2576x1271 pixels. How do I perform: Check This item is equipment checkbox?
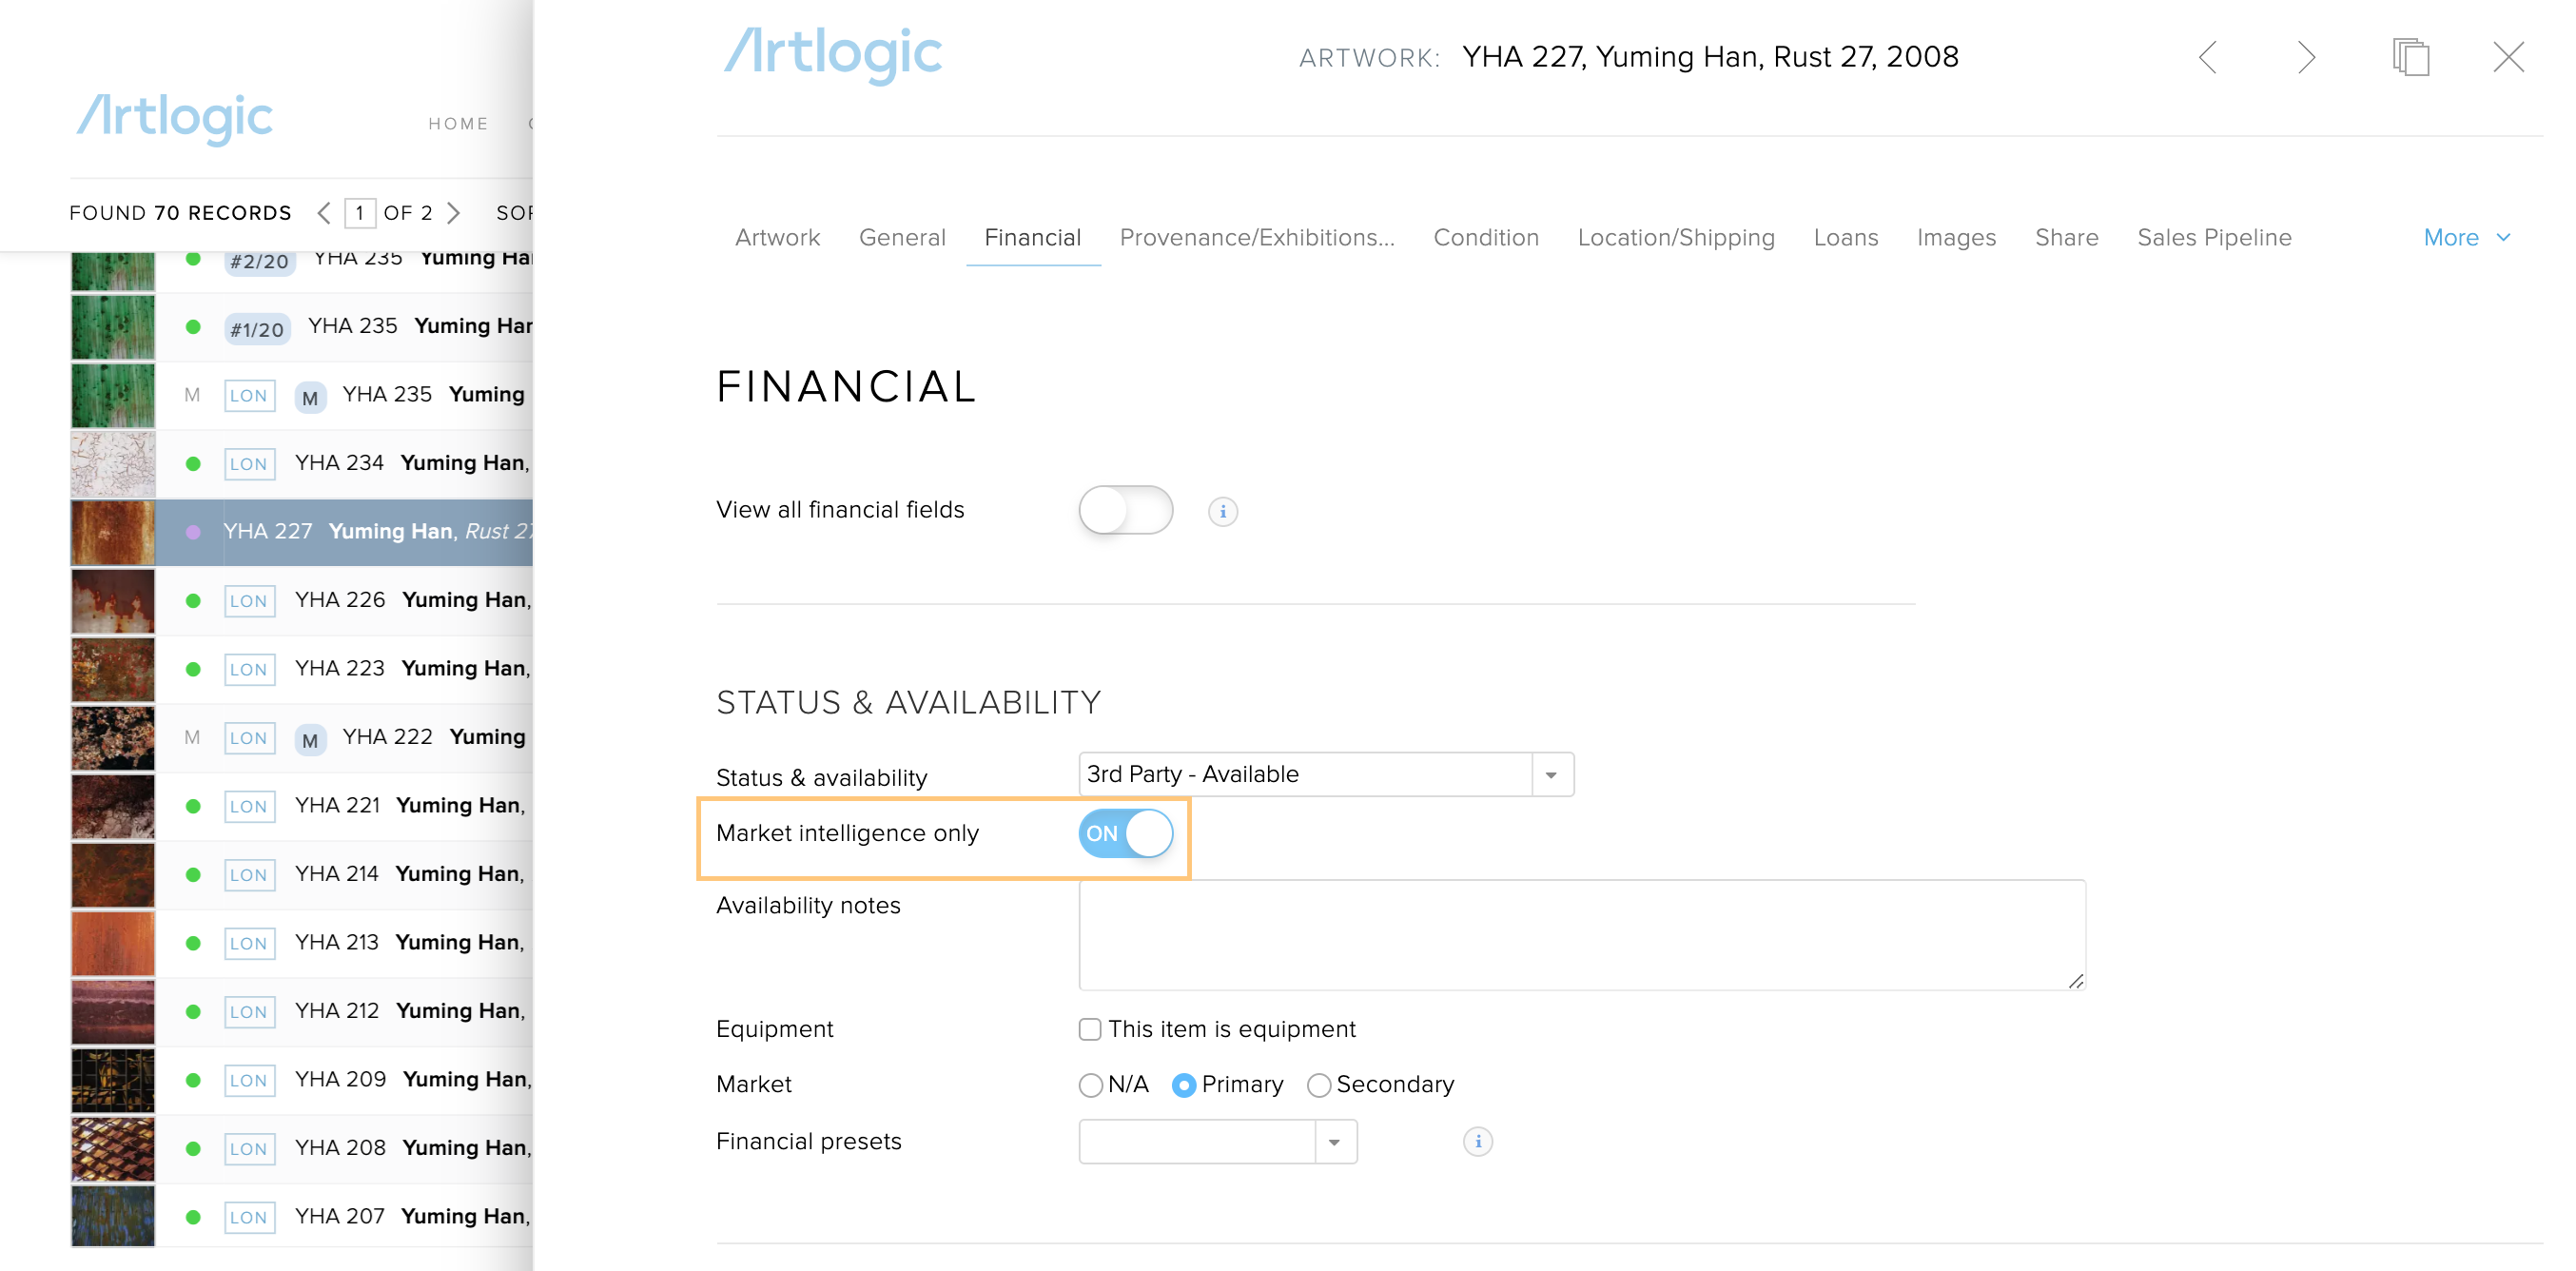(1090, 1029)
